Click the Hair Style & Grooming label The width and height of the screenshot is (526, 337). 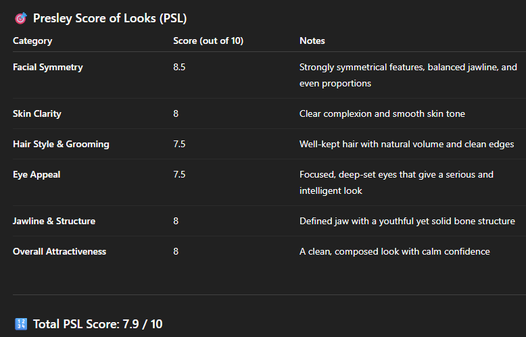click(61, 144)
